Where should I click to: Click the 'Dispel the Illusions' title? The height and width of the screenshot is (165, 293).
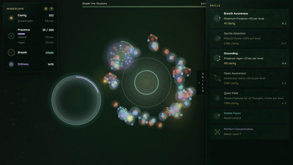(95, 3)
